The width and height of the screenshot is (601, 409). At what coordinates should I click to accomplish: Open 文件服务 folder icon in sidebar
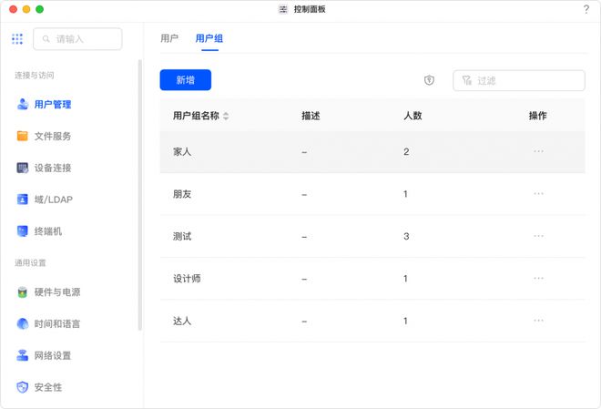click(x=23, y=137)
